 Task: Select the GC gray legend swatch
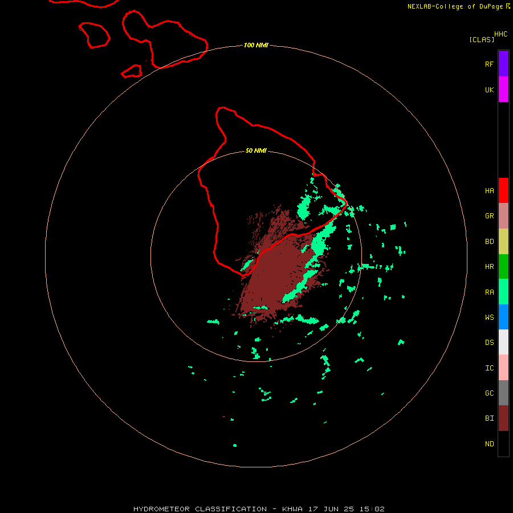503,393
